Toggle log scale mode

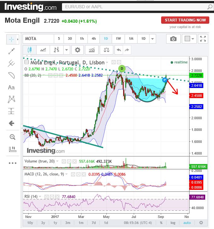173,223
